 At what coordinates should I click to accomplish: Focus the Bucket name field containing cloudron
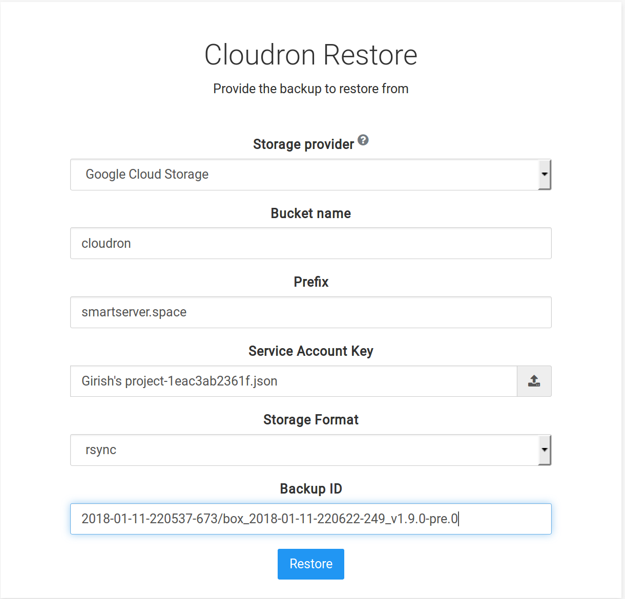tap(310, 243)
